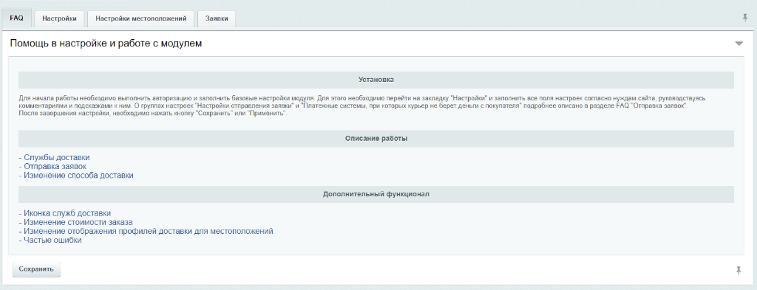Viewport: 757px width, 290px height.
Task: Click the Установка section header
Action: click(376, 80)
